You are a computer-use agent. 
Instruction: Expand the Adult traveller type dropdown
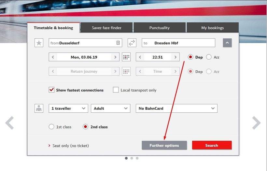tap(110, 108)
